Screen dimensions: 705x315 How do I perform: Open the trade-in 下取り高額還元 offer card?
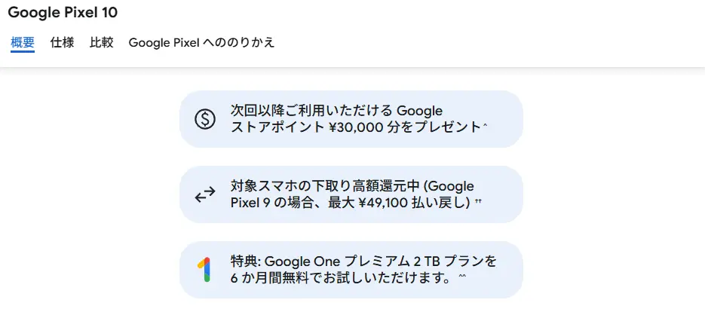click(x=351, y=194)
